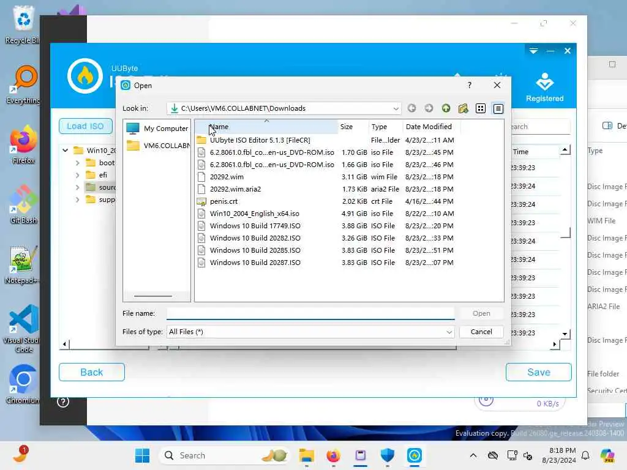This screenshot has width=627, height=470.
Task: Open Visual Studio Code desktop shortcut
Action: (23, 329)
